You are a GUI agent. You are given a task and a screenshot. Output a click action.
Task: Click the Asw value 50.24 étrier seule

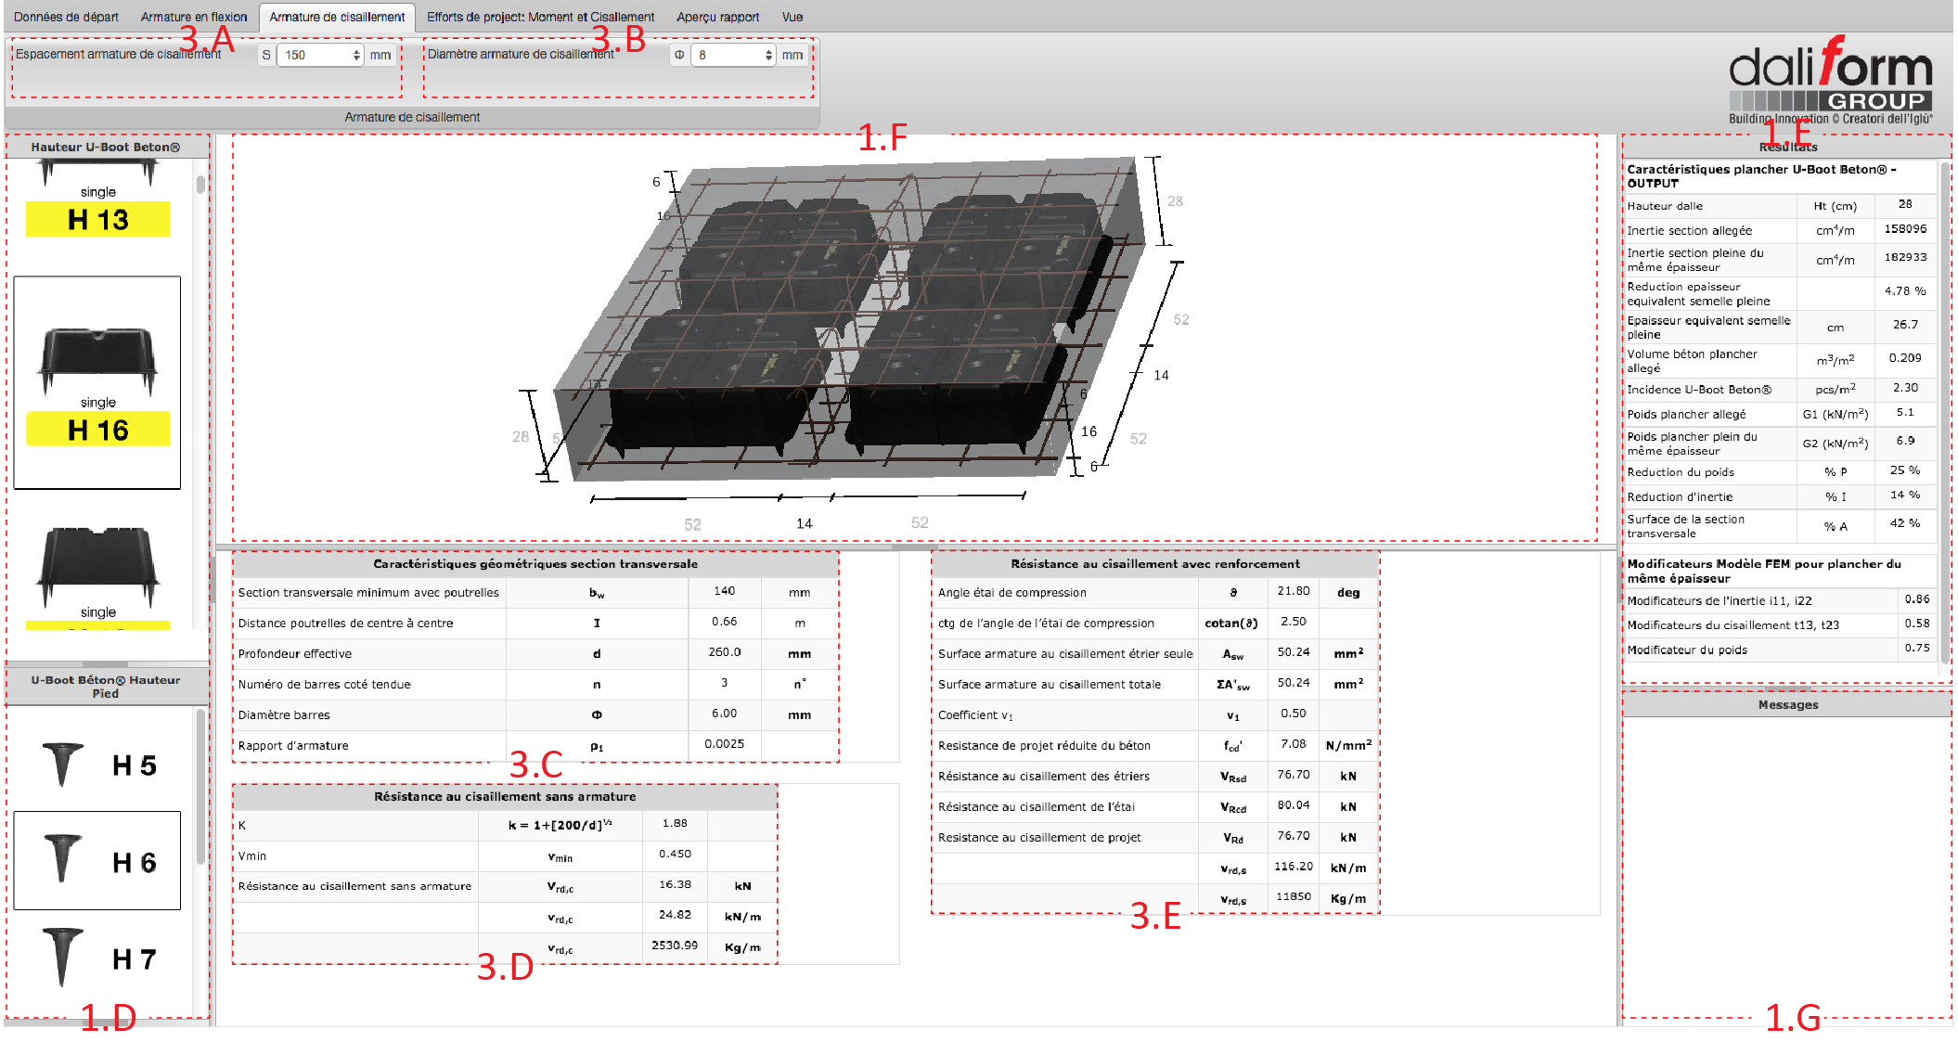click(1293, 652)
